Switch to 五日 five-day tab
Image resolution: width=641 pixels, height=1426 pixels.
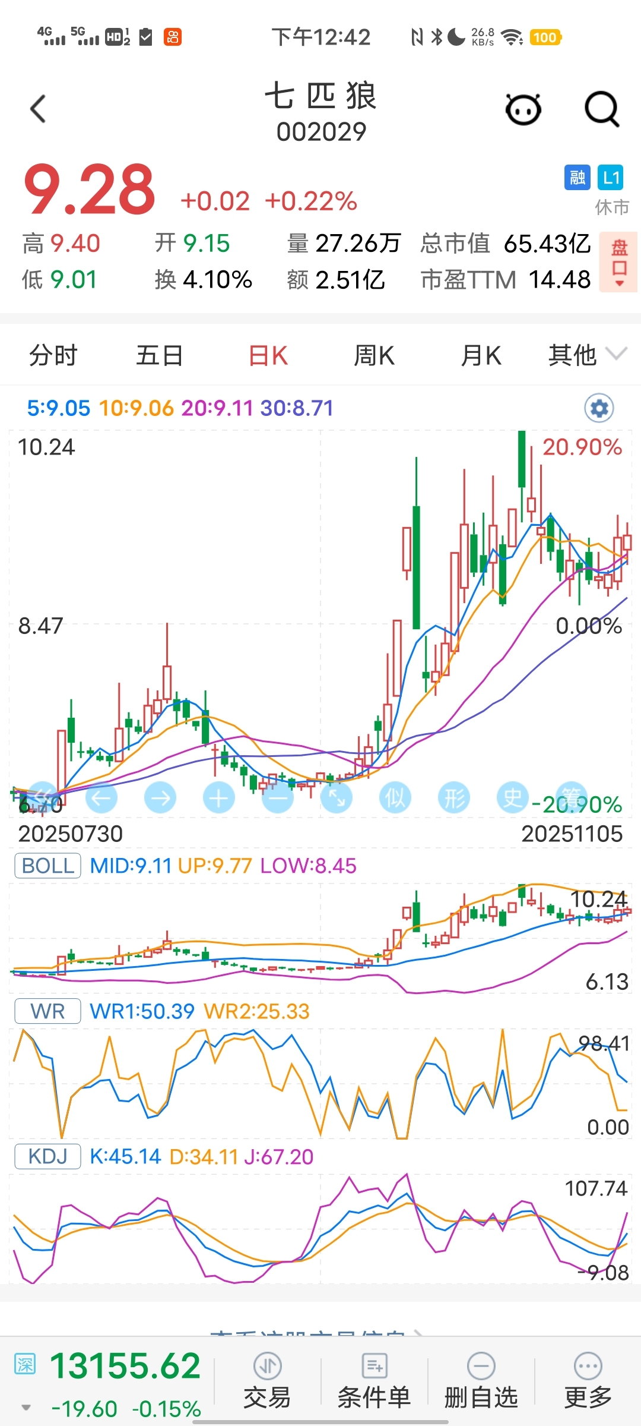pos(160,355)
